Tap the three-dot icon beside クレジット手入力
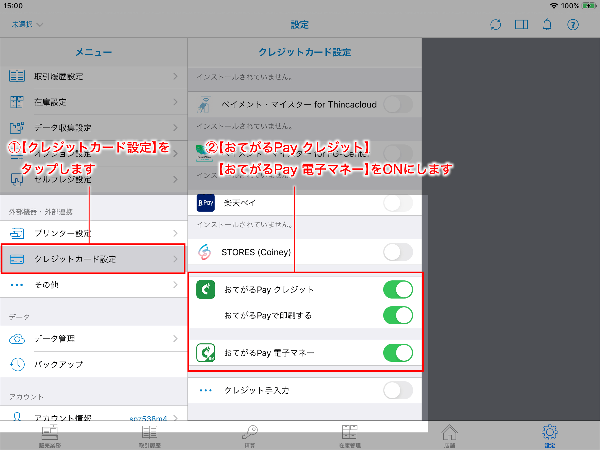600x450 pixels. coord(206,390)
